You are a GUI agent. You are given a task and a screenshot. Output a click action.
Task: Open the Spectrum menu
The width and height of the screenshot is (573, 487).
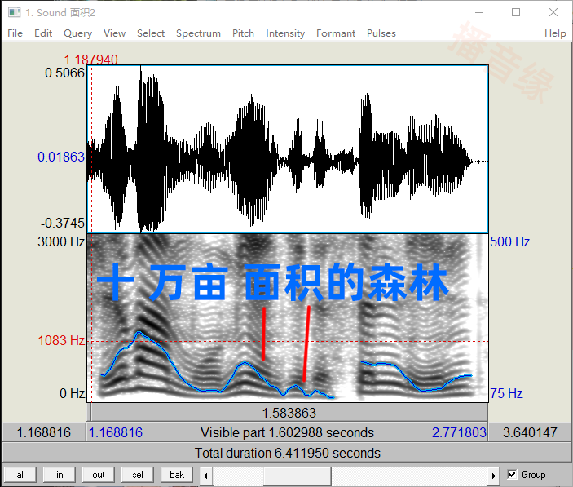point(198,33)
